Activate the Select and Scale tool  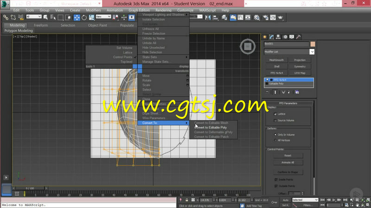(91, 17)
